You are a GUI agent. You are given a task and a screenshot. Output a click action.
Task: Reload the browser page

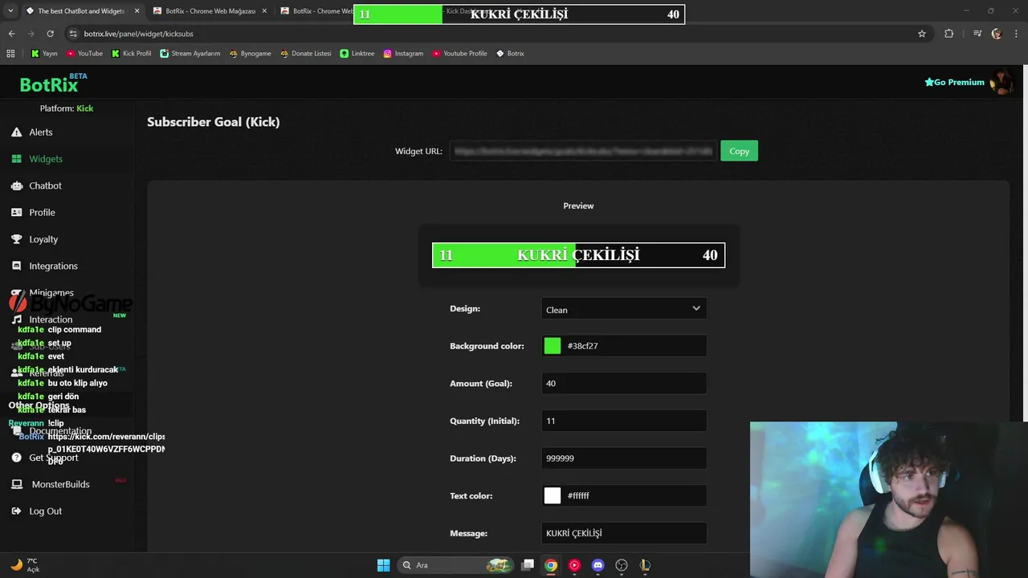click(x=50, y=34)
